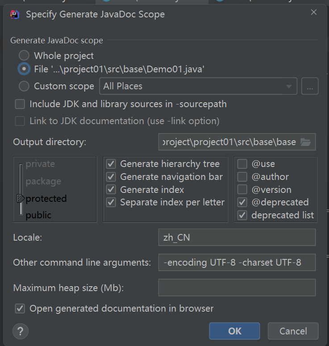Viewport: 329px width, 346px height.
Task: Select the Custom scope radio option
Action: pos(25,86)
